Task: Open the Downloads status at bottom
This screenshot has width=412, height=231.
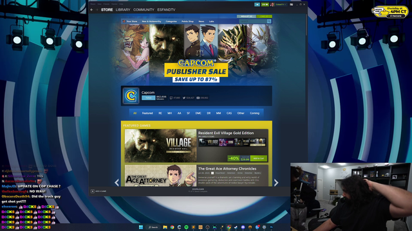Action: click(198, 190)
